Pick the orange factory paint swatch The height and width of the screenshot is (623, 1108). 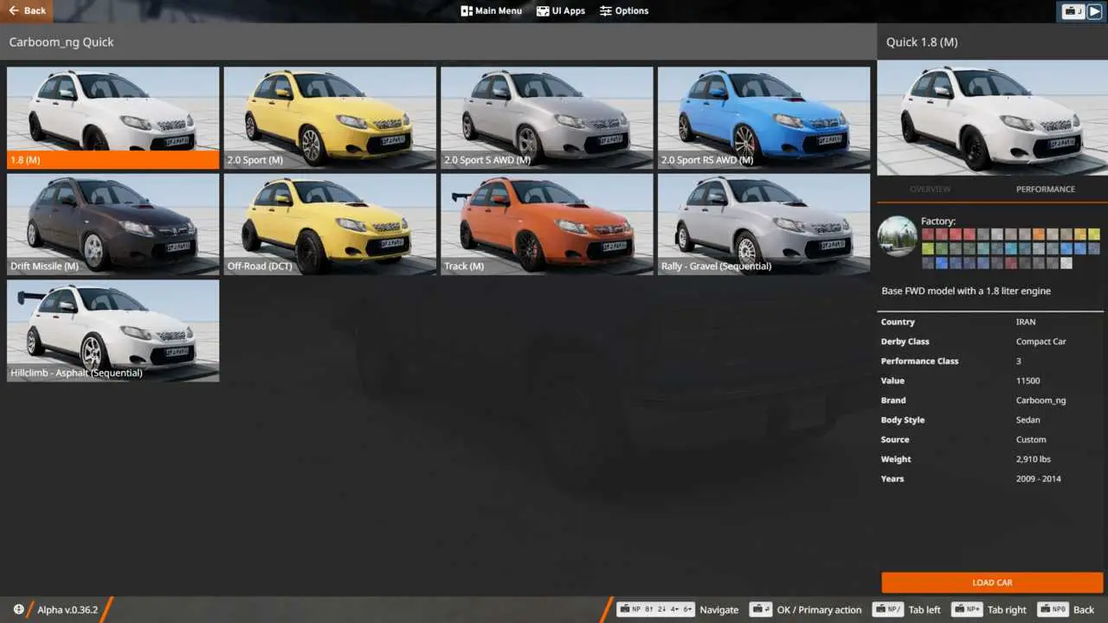pos(1038,234)
